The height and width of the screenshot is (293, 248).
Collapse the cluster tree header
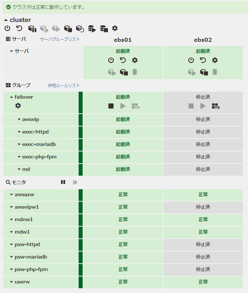6,20
